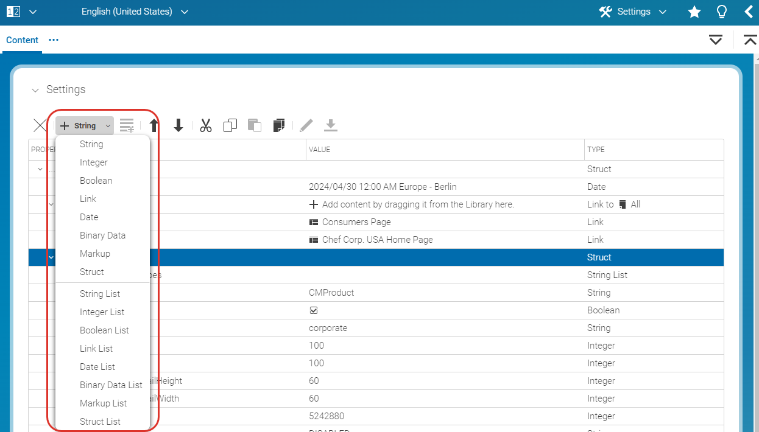759x432 pixels.
Task: Click the corporate value cell
Action: click(328, 328)
